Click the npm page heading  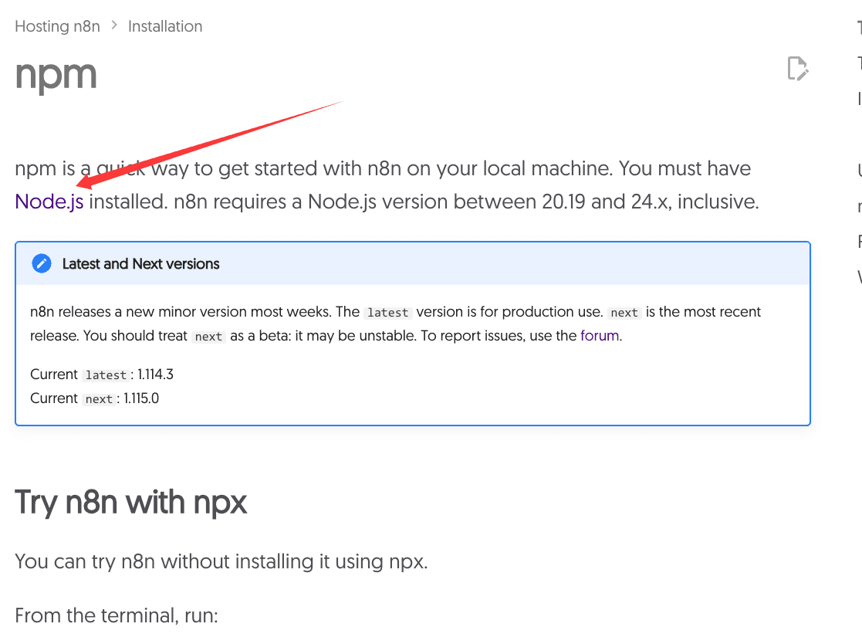56,74
